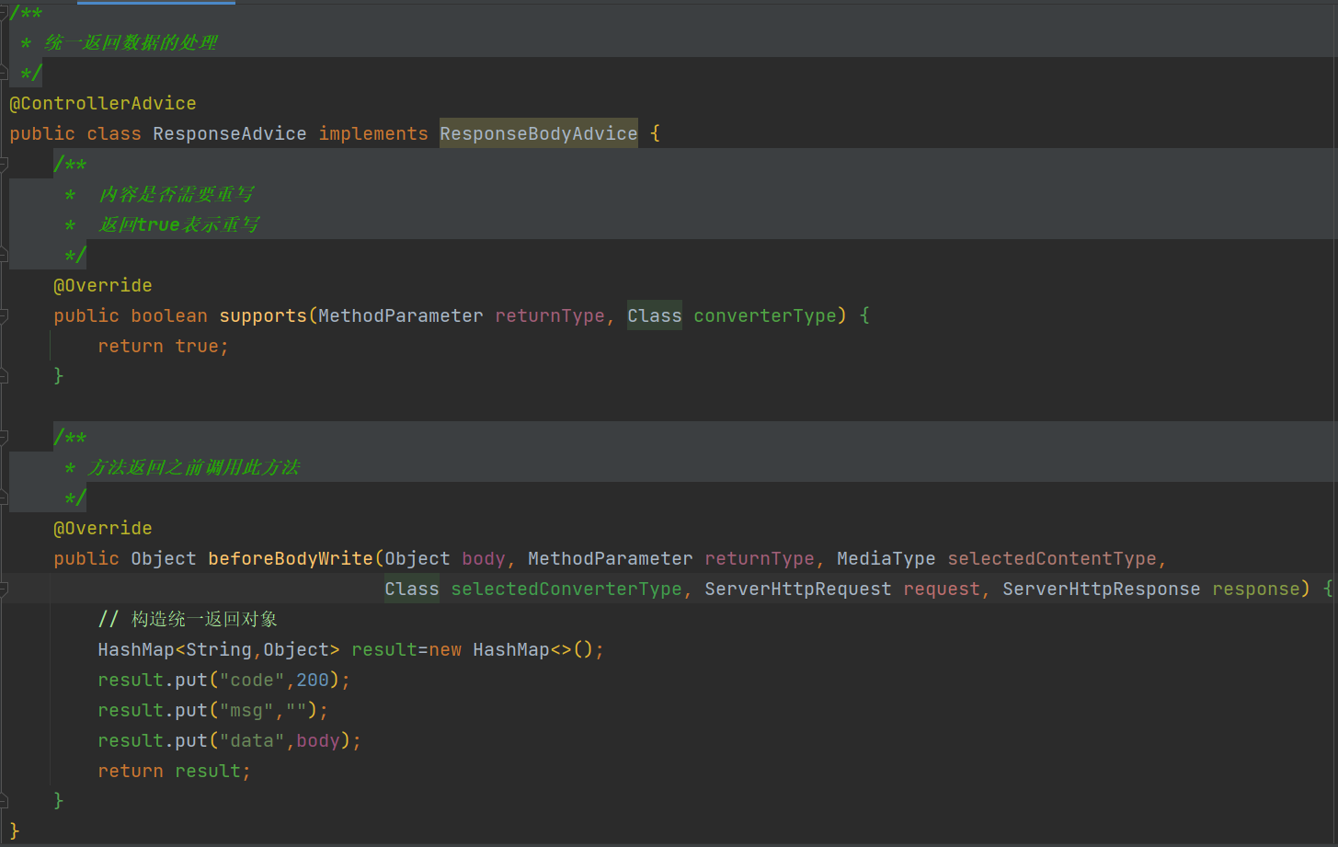The image size is (1338, 847).
Task: Toggle fold marker at '内容是否需要重写' comment start
Action: click(4, 164)
